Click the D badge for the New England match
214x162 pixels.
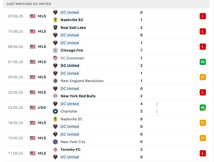[x=203, y=77]
